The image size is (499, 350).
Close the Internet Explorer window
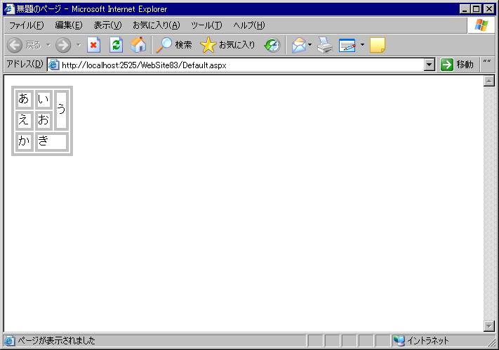(x=488, y=9)
